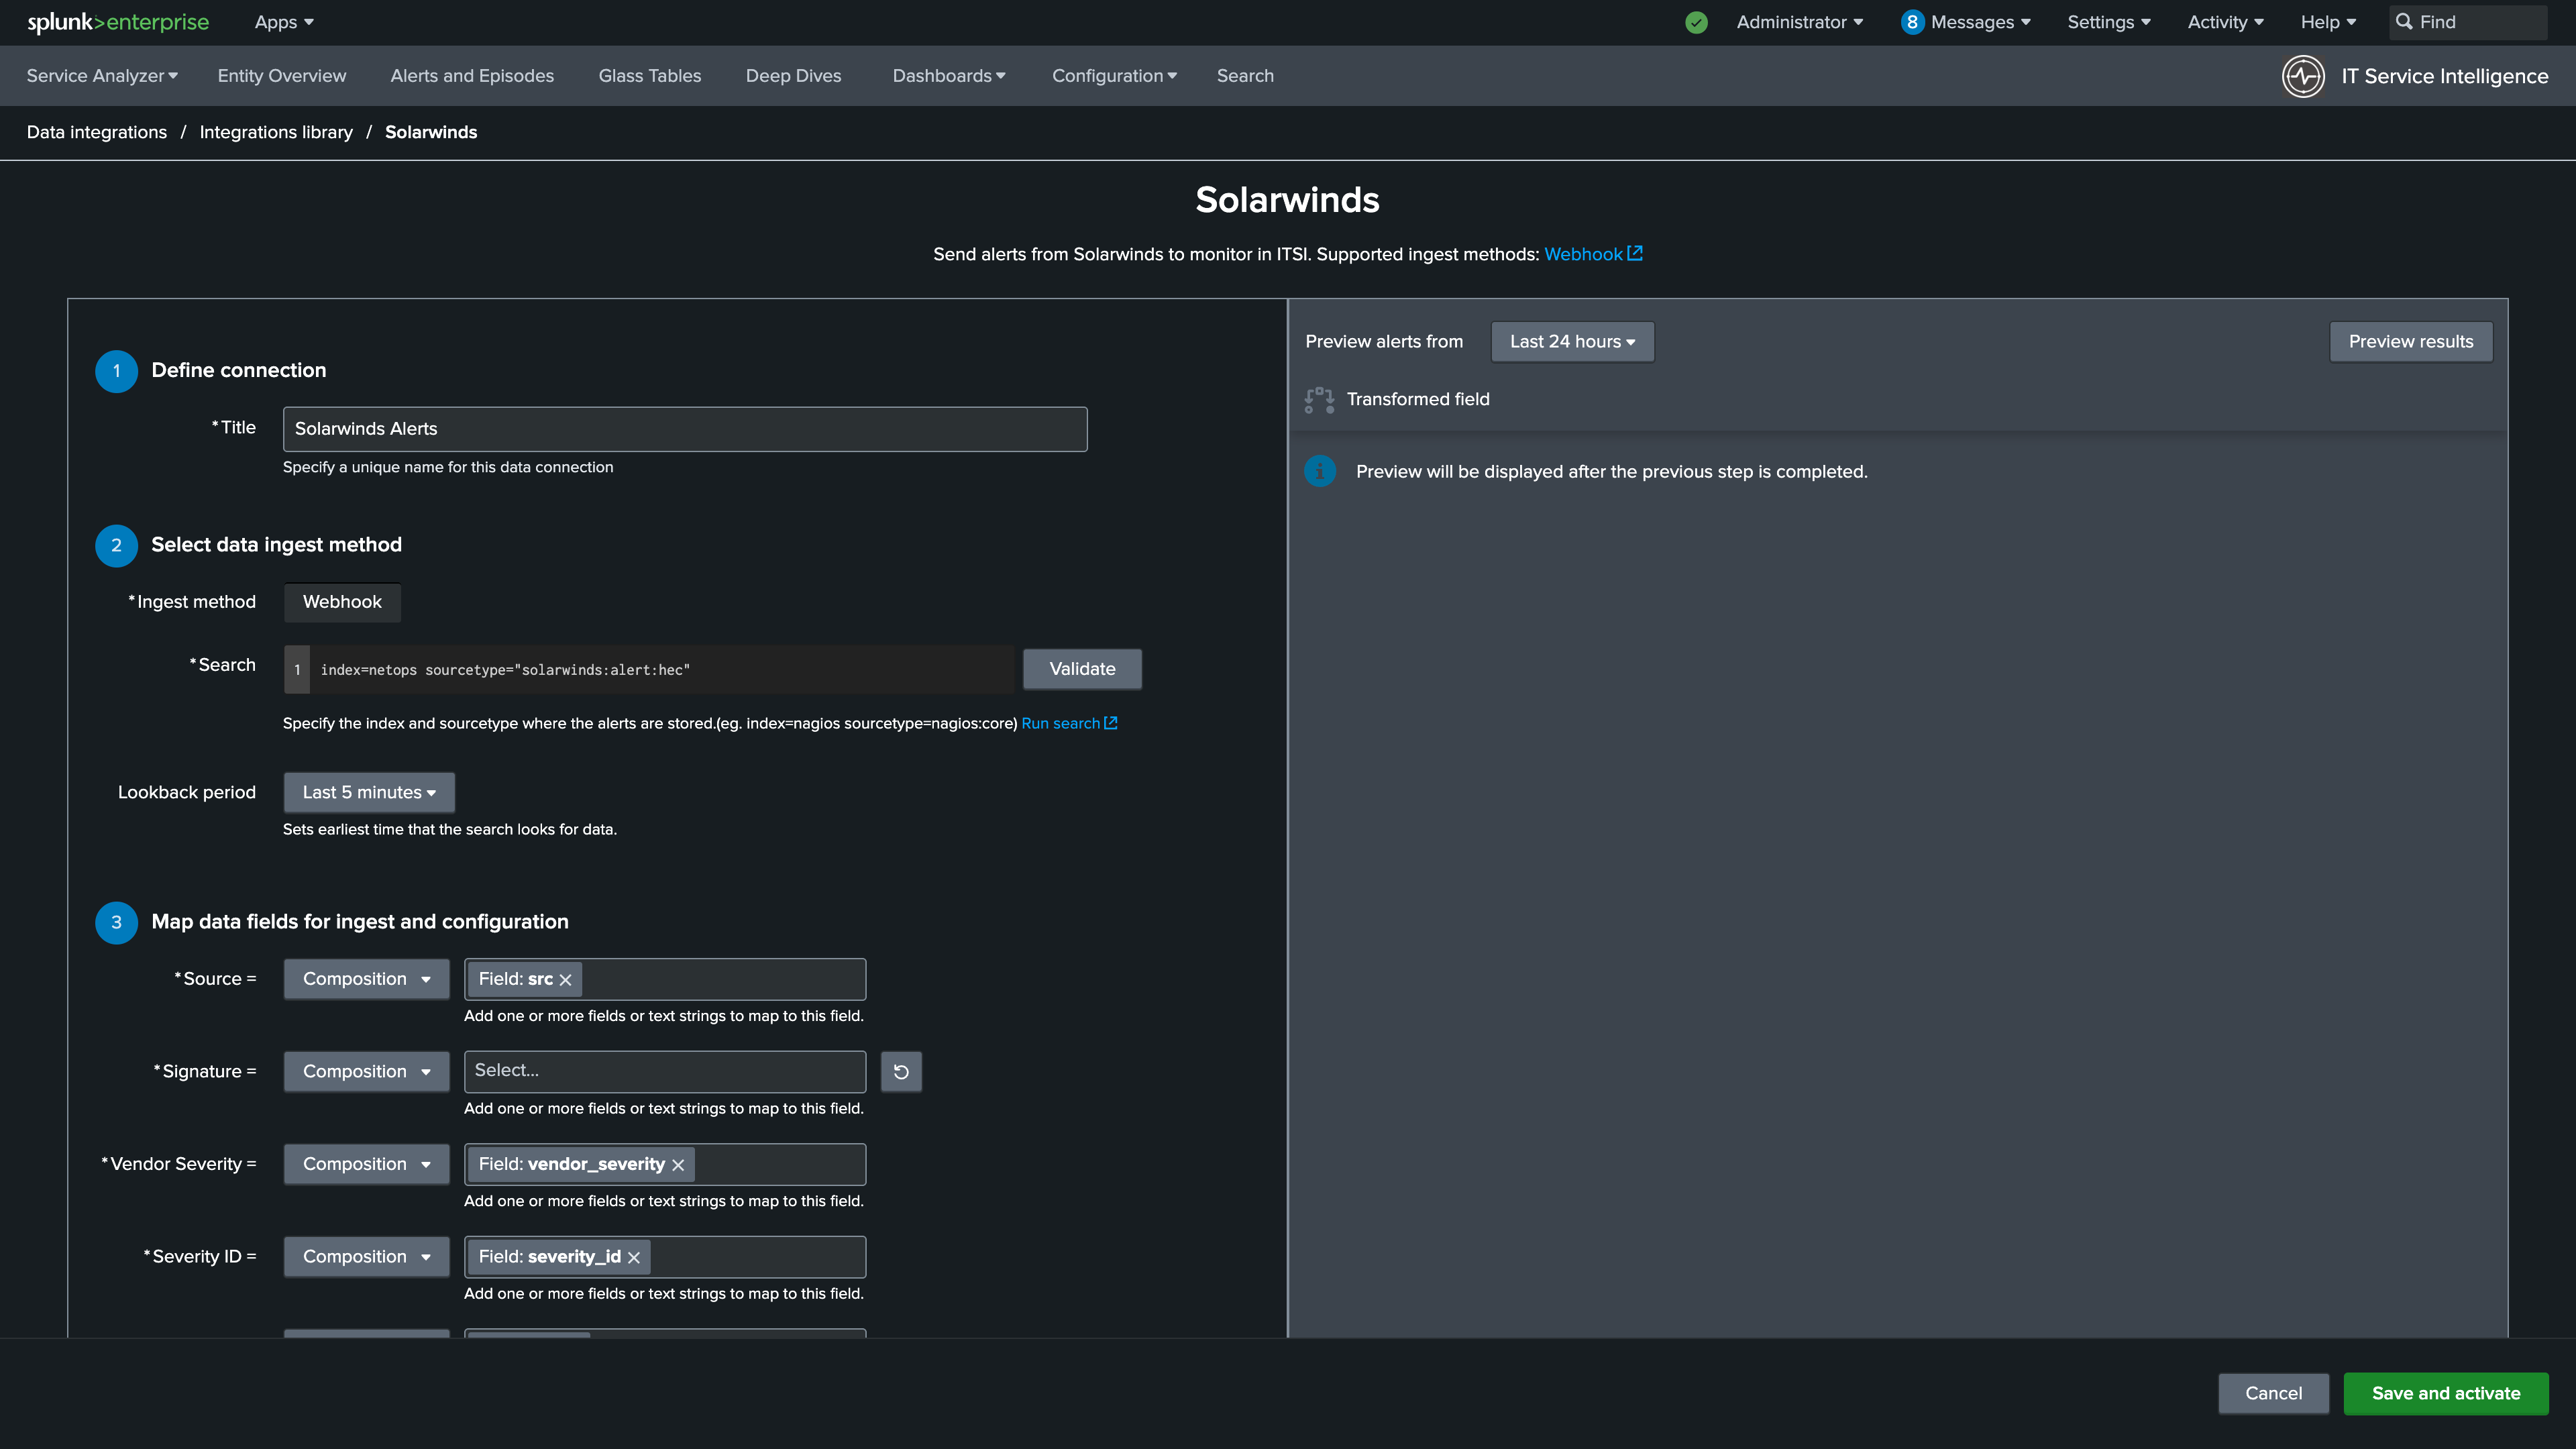Cancel the Solarwinds integration setup
The width and height of the screenshot is (2576, 1449).
click(x=2274, y=1393)
